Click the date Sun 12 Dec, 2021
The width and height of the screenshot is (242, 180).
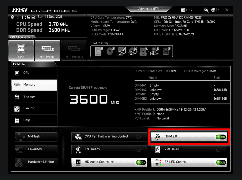click(50, 17)
